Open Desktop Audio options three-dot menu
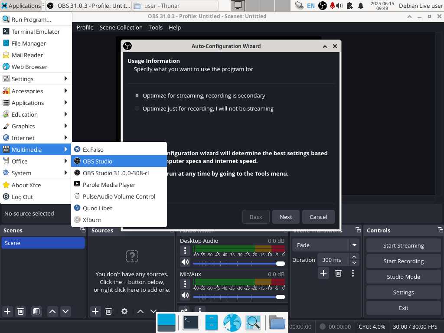The width and height of the screenshot is (444, 333). coord(185,251)
